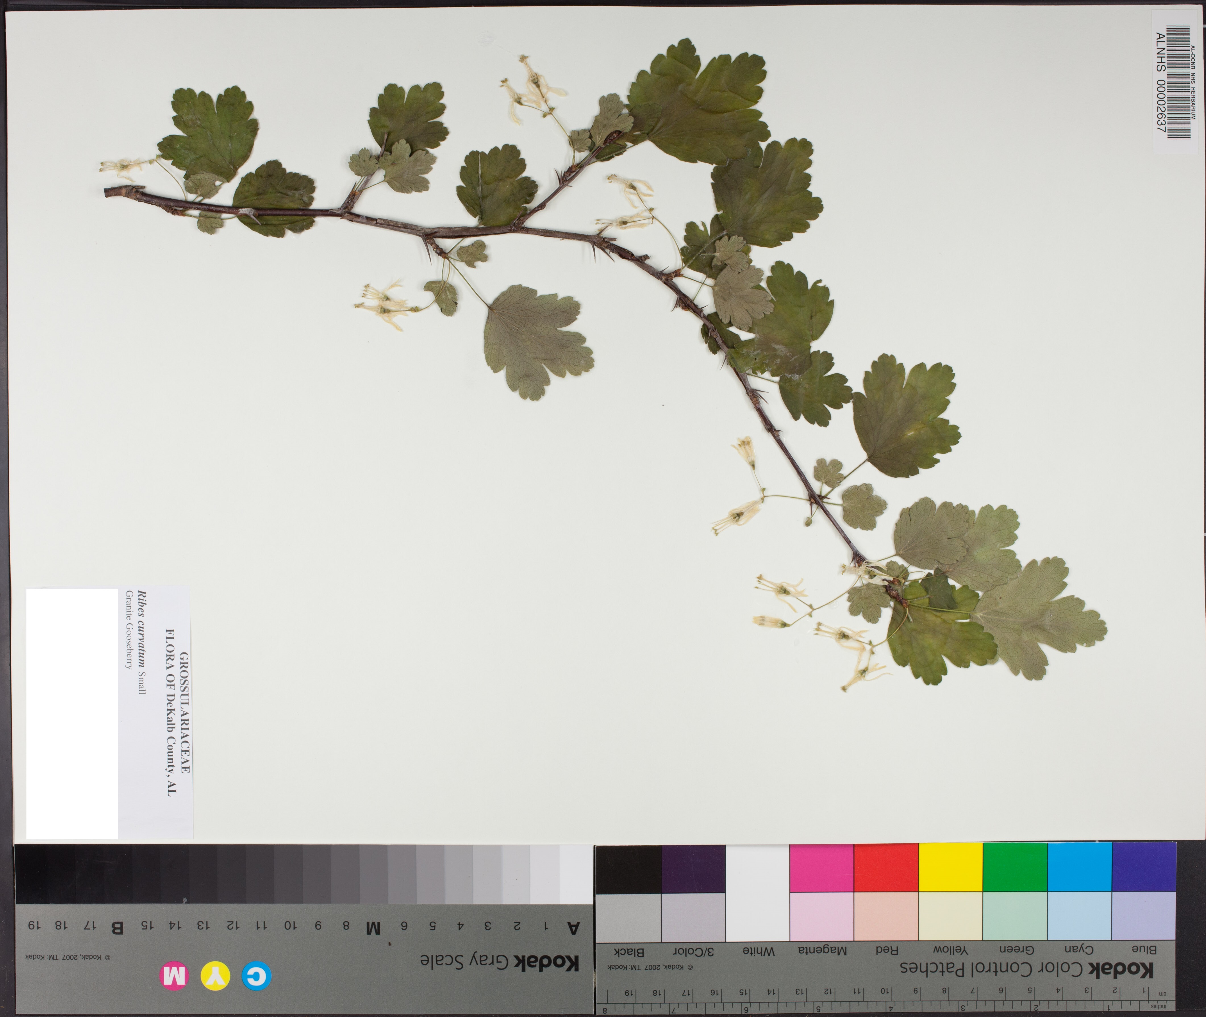Click the white redacted label box

tap(72, 714)
